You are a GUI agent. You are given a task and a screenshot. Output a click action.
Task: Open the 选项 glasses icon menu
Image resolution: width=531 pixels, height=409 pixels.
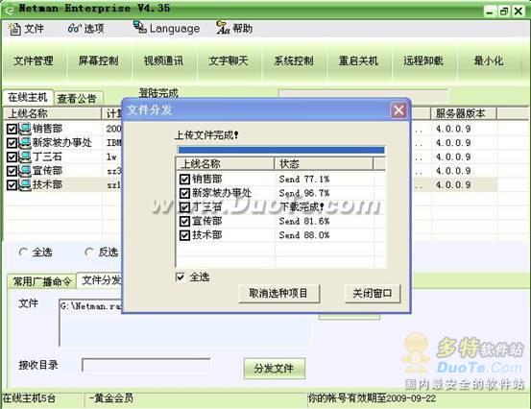(x=74, y=28)
